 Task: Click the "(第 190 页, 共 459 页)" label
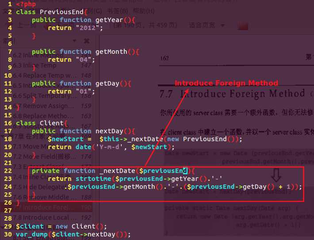146,26
